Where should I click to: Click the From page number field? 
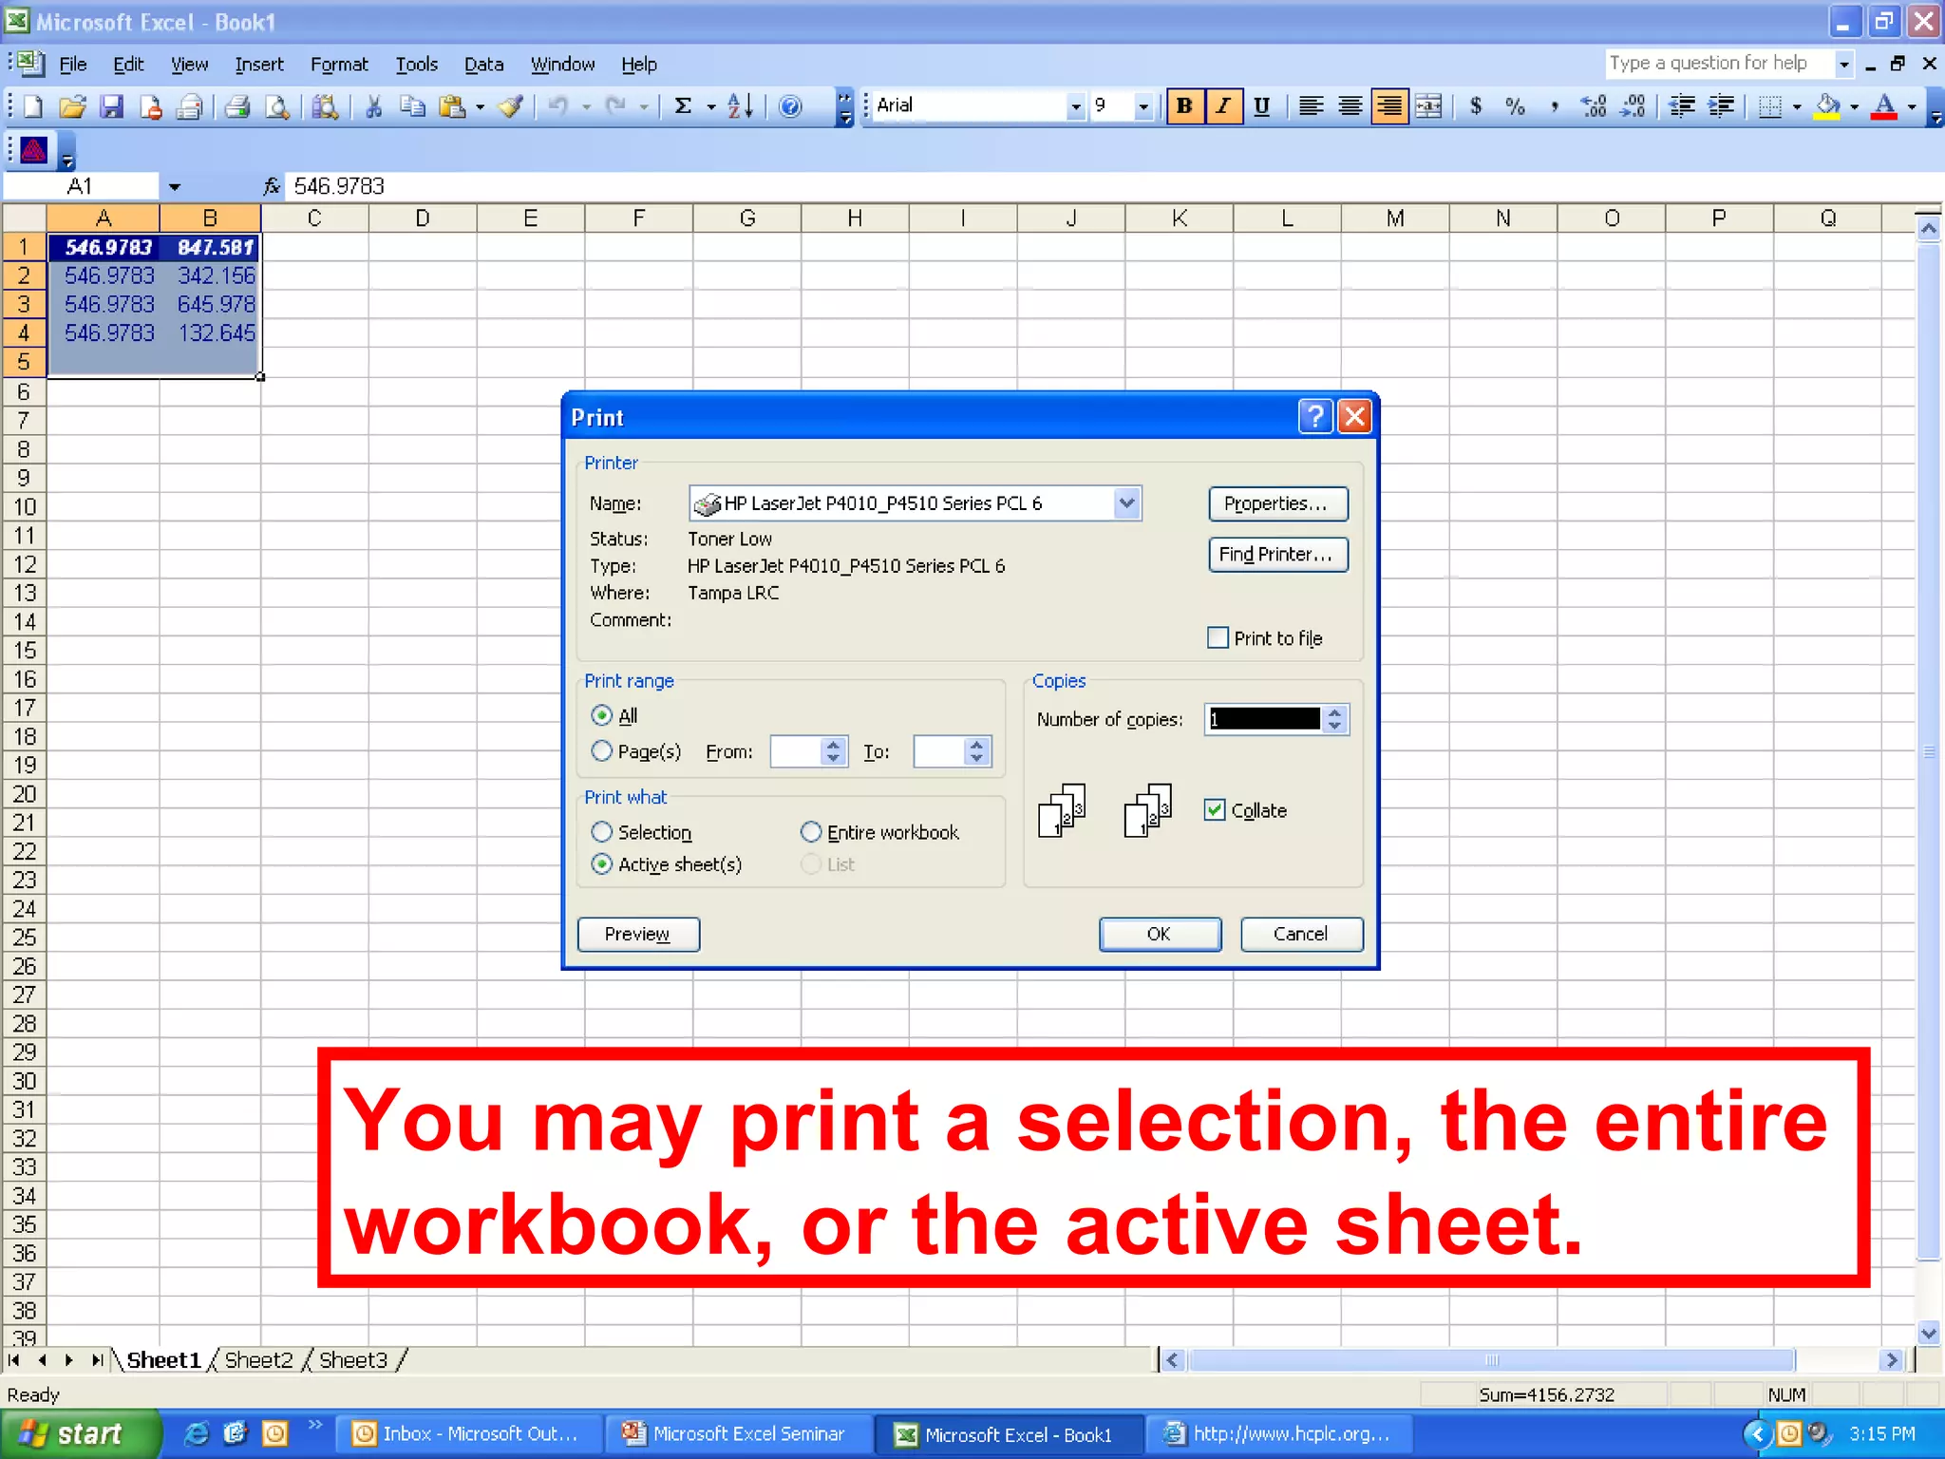coord(796,751)
